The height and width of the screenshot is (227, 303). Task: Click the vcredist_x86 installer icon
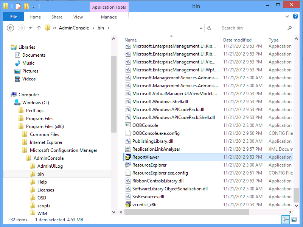[128, 204]
